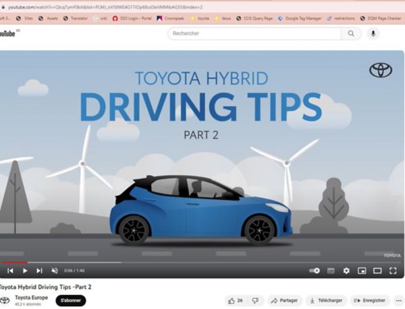Click the magnifier search button
The height and width of the screenshot is (309, 405).
(x=351, y=34)
